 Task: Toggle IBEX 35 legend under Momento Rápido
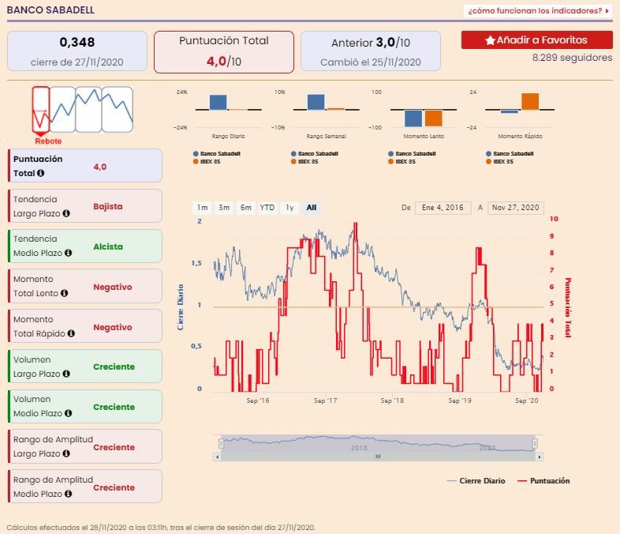click(x=499, y=161)
